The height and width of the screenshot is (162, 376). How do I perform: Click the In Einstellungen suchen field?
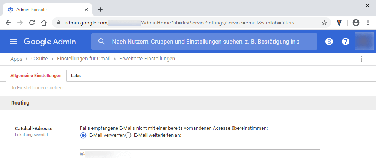click(x=77, y=88)
